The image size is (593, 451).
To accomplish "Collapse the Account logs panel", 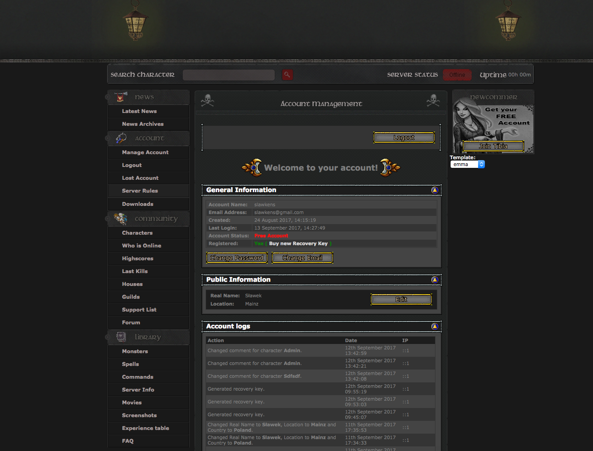I will click(x=435, y=326).
